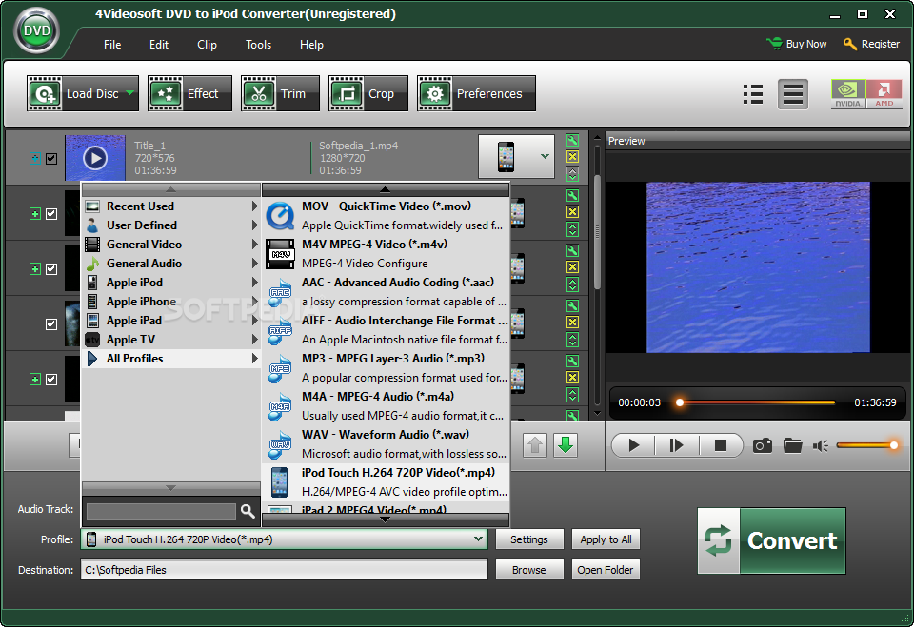Uncheck the Title_1 checkbox
Viewport: 914px width, 627px height.
51,159
